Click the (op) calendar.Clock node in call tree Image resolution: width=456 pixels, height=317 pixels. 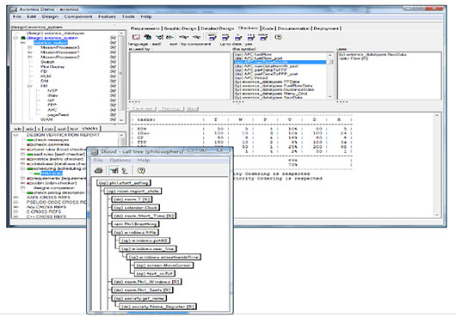(136, 208)
